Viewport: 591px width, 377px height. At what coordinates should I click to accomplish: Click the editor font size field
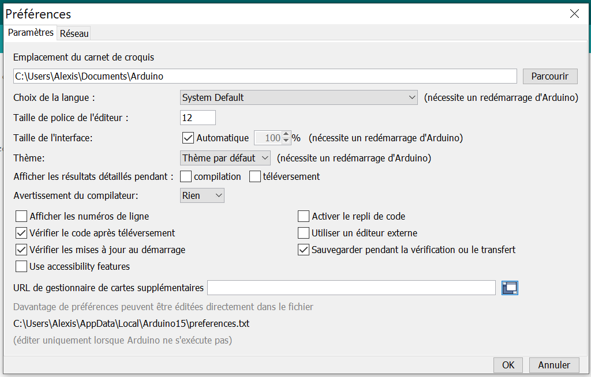198,118
